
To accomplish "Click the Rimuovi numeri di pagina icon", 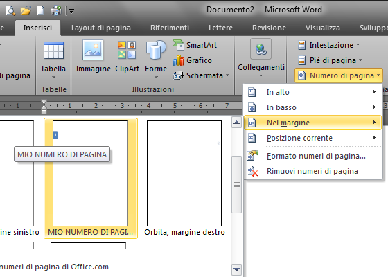I will [252, 172].
